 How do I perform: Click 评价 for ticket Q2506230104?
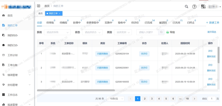point(210,51)
